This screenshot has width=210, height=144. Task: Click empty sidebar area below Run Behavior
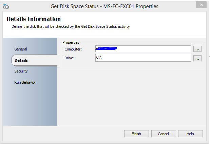coord(30,105)
